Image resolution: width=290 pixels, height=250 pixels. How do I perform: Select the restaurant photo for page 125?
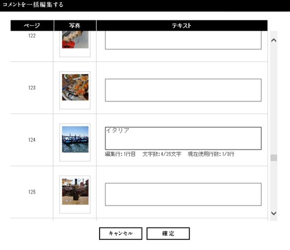coord(75,192)
